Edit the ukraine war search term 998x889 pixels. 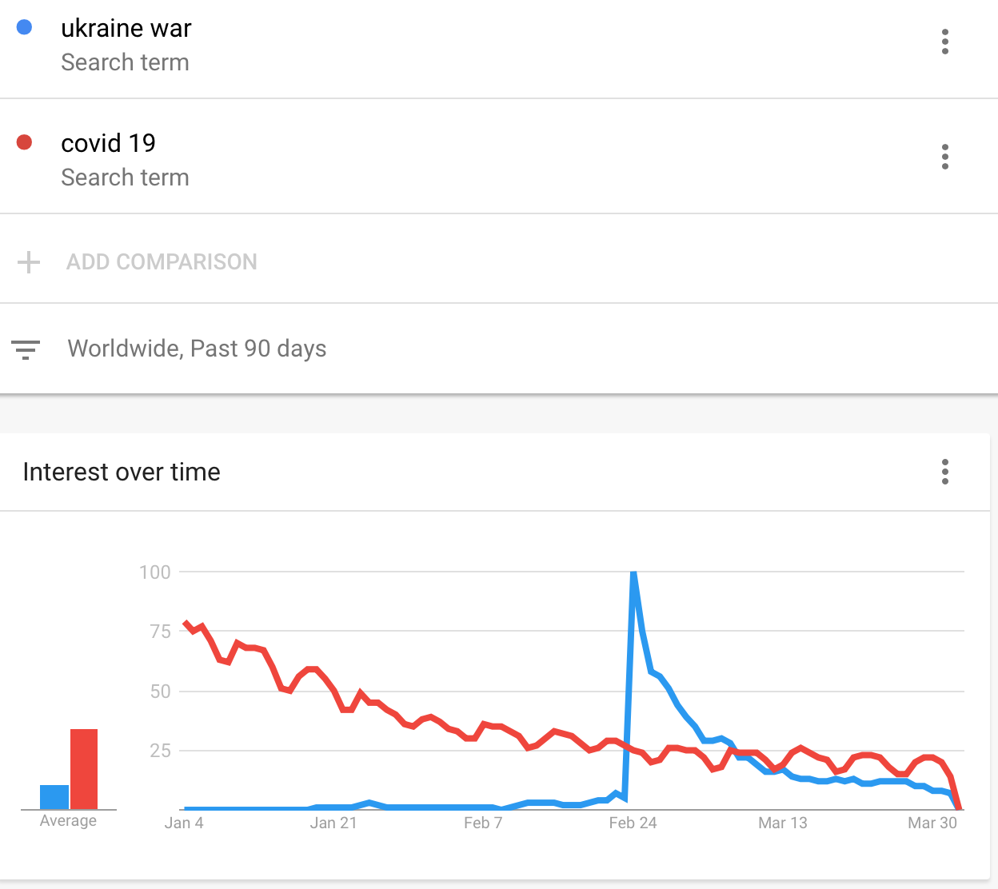point(126,28)
